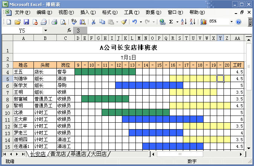Select the 姓名 header cell

[x=23, y=65]
